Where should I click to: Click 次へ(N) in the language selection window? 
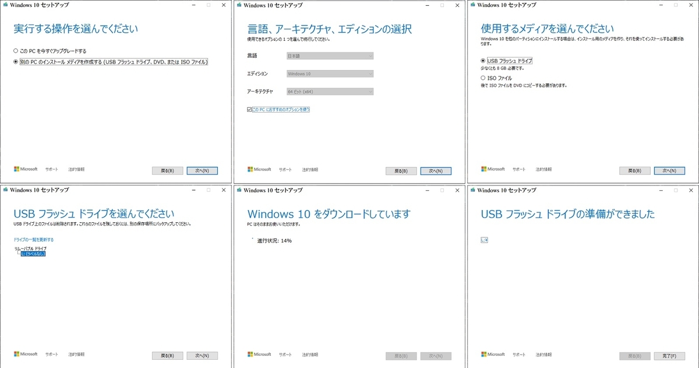click(x=436, y=171)
